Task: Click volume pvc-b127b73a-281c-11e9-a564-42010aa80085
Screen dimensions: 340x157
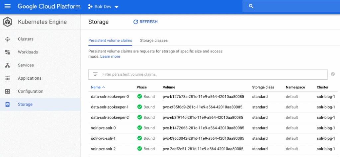Action: click(204, 97)
